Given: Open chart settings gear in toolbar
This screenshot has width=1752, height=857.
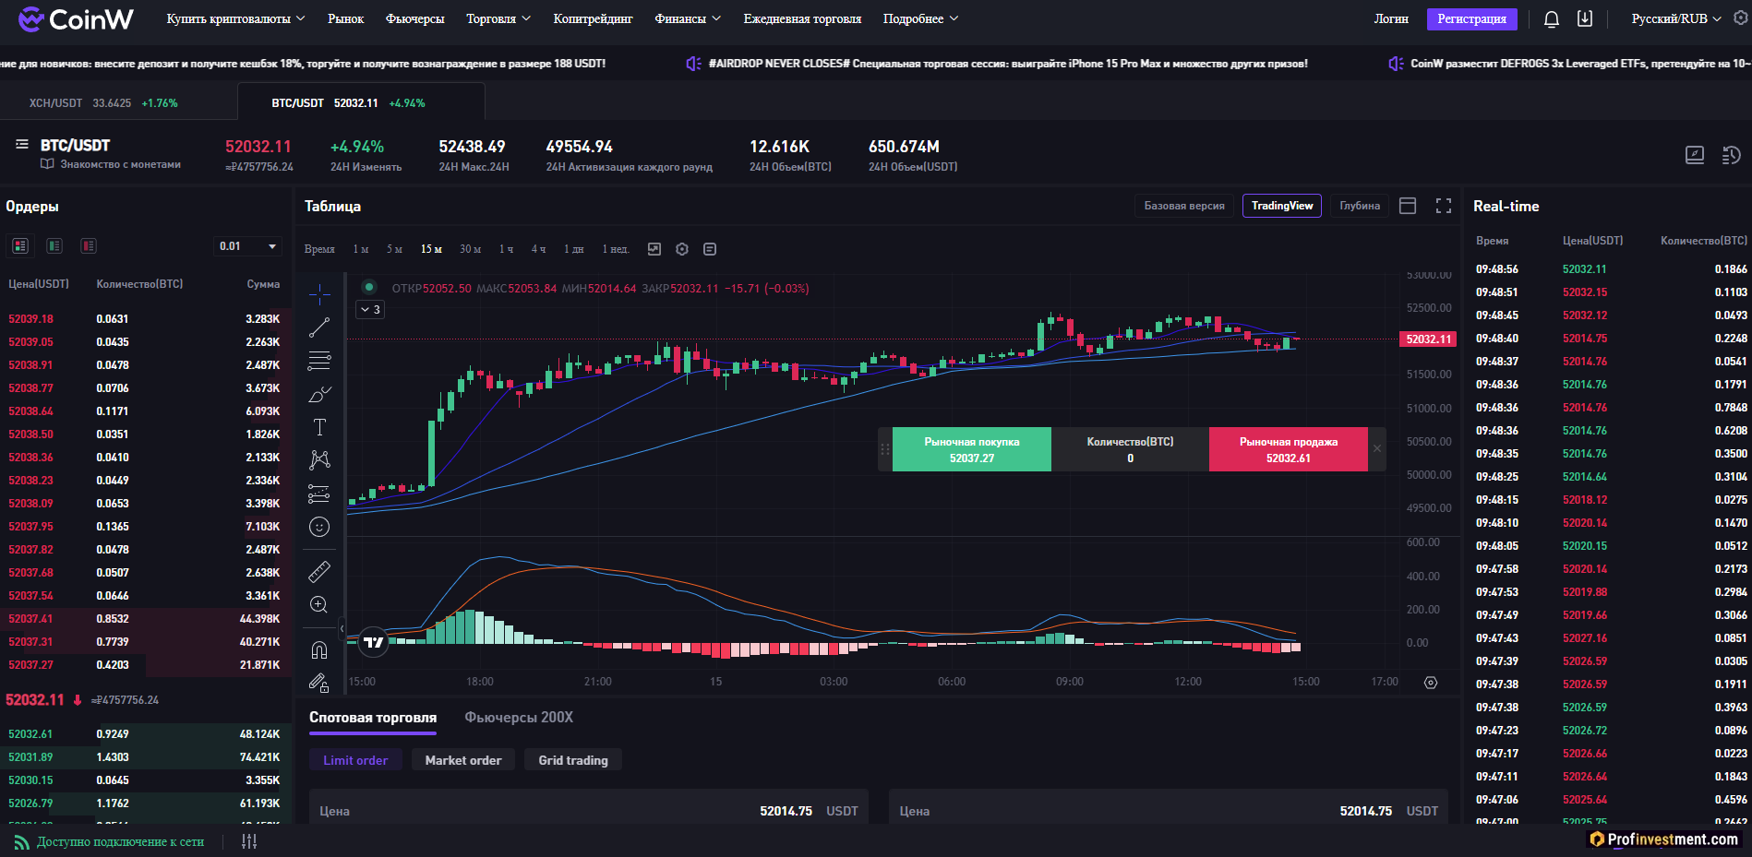Looking at the screenshot, I should [x=682, y=249].
